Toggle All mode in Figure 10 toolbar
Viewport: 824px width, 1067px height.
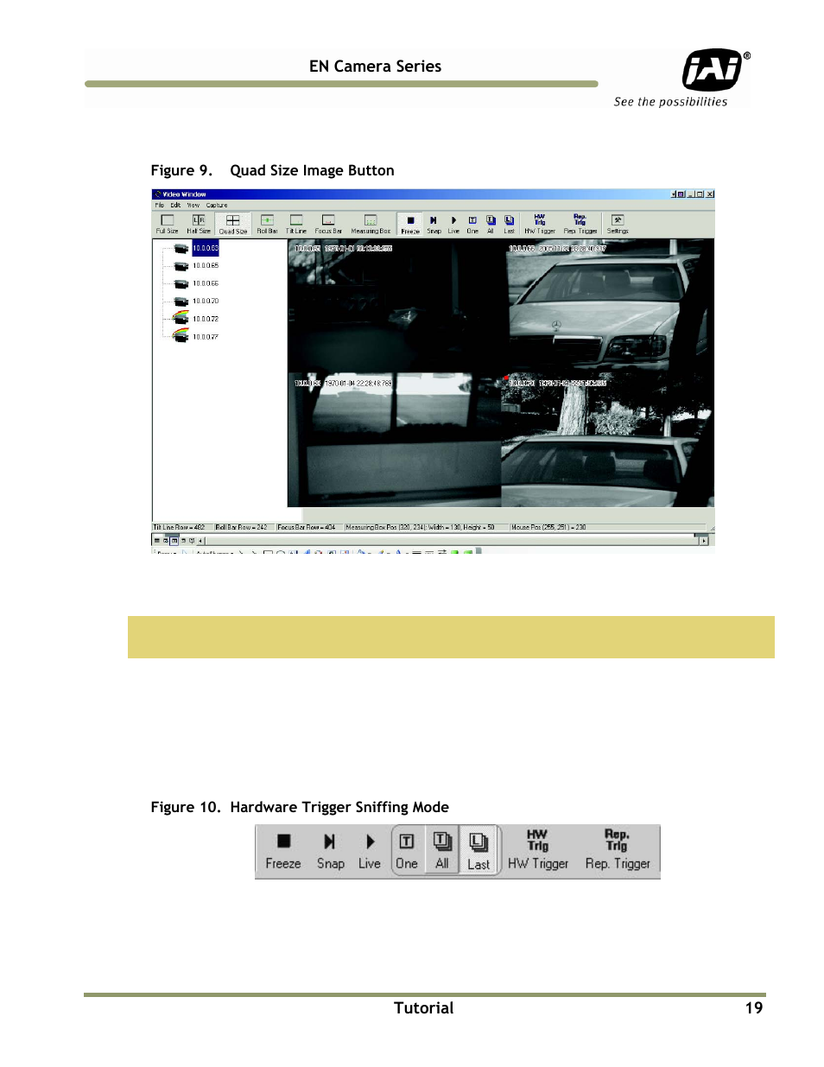[x=442, y=852]
